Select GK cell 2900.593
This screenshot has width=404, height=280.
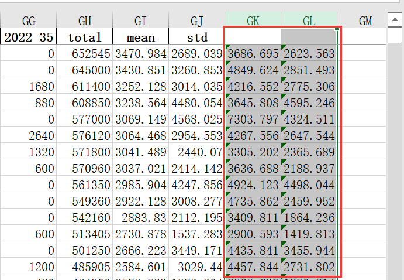coord(253,233)
